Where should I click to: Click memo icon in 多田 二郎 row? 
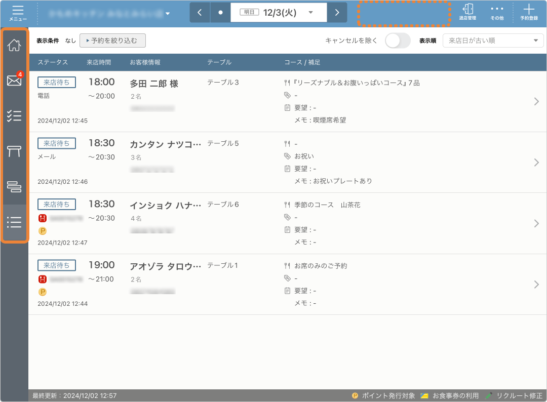click(x=287, y=108)
